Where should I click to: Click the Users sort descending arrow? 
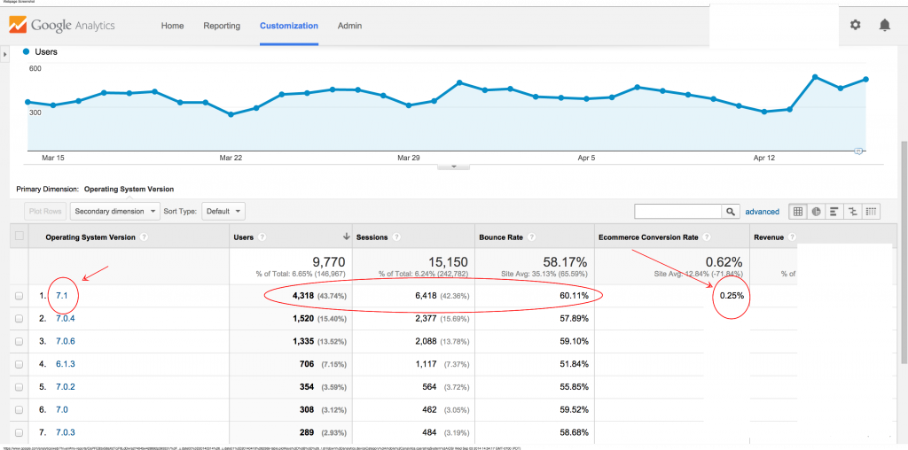click(x=347, y=237)
